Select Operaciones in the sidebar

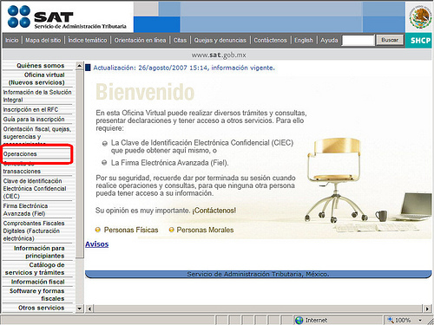20,154
